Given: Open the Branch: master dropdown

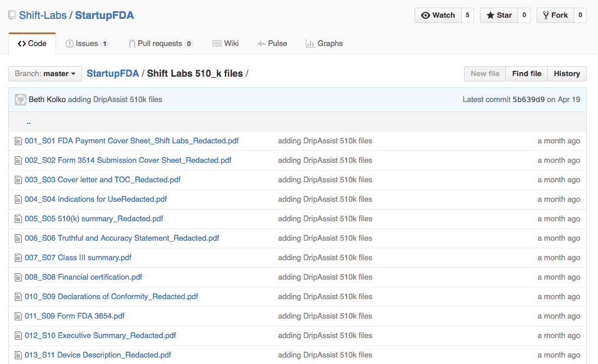Looking at the screenshot, I should pyautogui.click(x=45, y=74).
